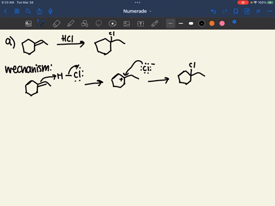Select the Eraser tool
The height and width of the screenshot is (206, 275).
tap(57, 23)
